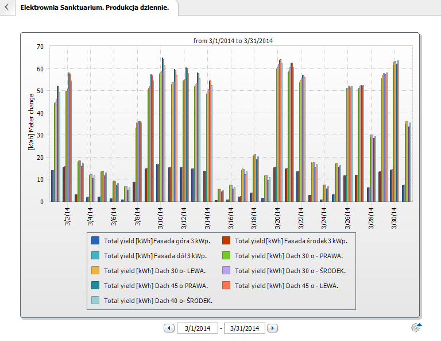Click the Dach 30 o- LEWA yellow swatch
The width and height of the screenshot is (441, 341).
(95, 271)
